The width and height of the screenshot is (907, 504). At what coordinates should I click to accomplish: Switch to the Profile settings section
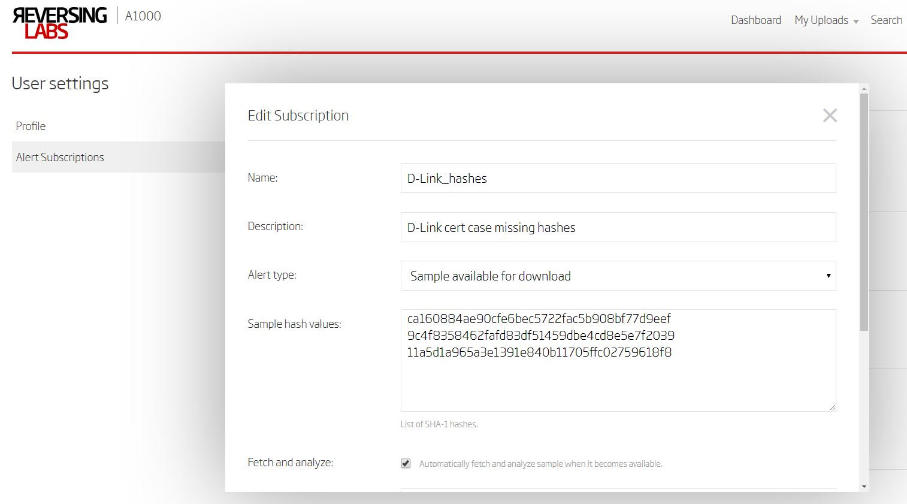31,126
